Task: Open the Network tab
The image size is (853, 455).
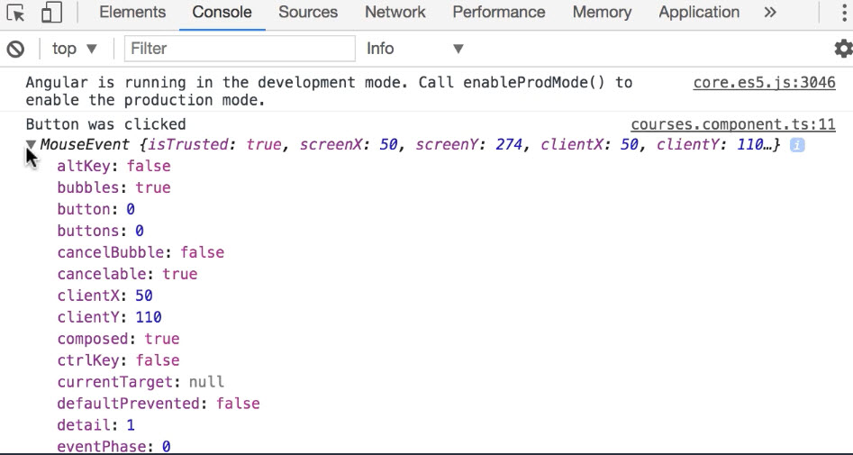Action: coord(395,13)
